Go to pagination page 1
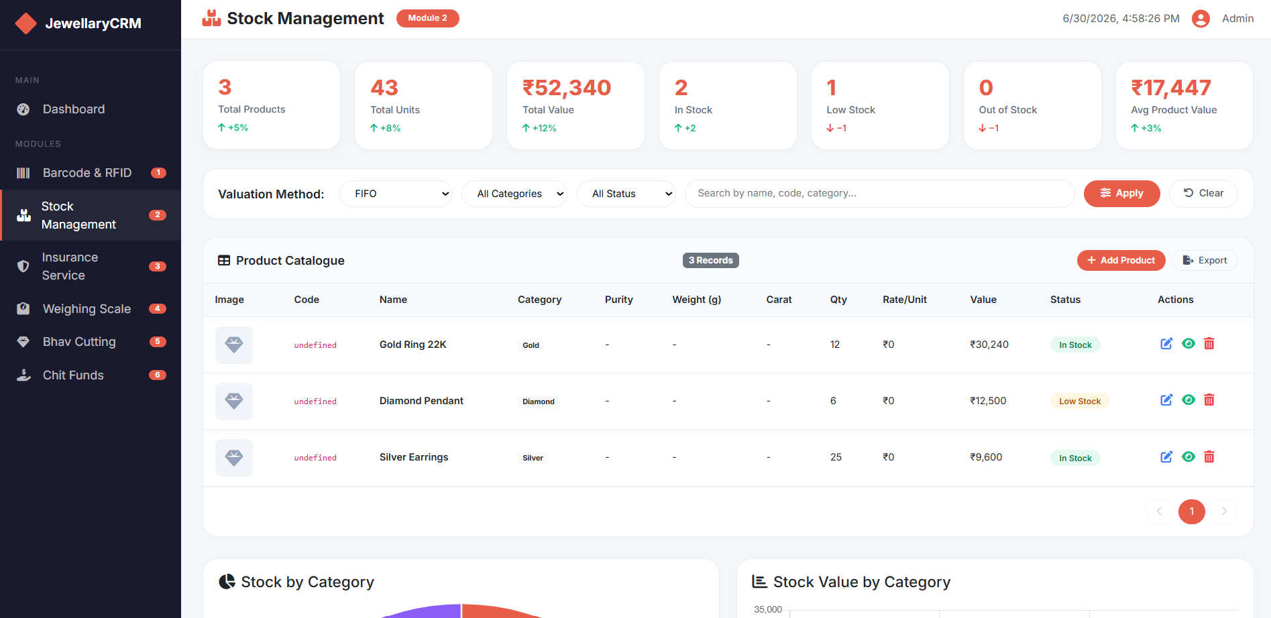This screenshot has height=618, width=1271. point(1192,511)
